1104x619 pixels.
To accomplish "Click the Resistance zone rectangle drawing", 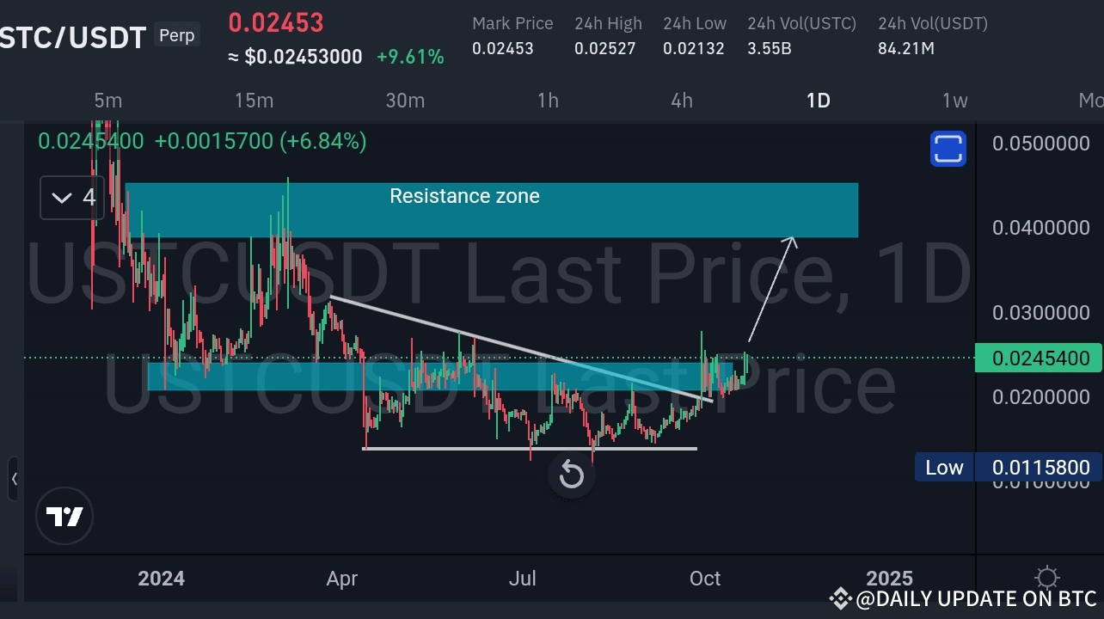I will click(492, 210).
